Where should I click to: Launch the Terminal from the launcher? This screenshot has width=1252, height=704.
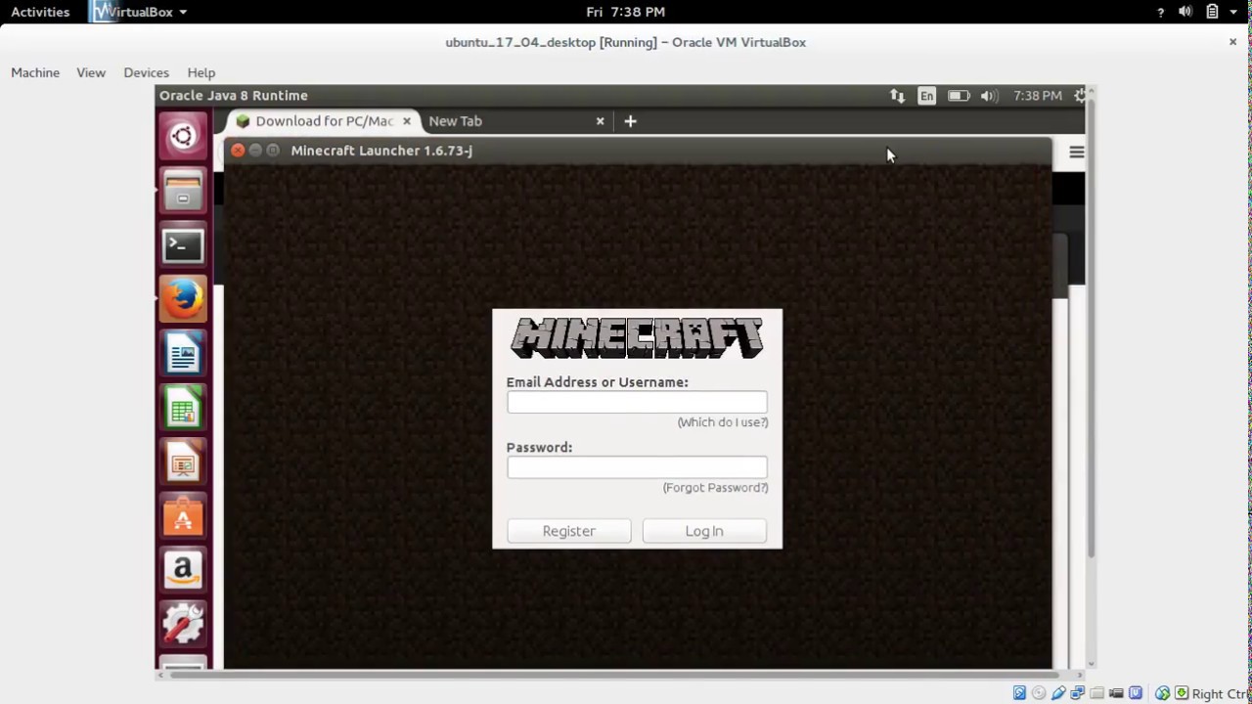[x=183, y=245]
